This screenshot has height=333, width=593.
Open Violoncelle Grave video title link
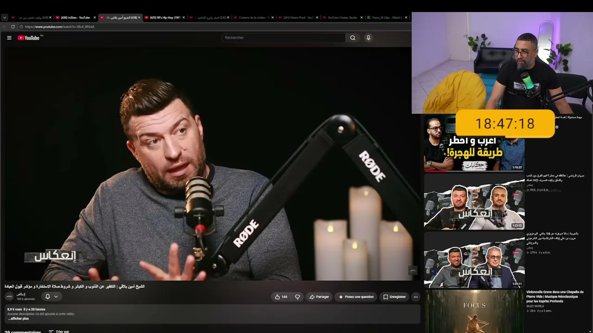click(x=555, y=296)
